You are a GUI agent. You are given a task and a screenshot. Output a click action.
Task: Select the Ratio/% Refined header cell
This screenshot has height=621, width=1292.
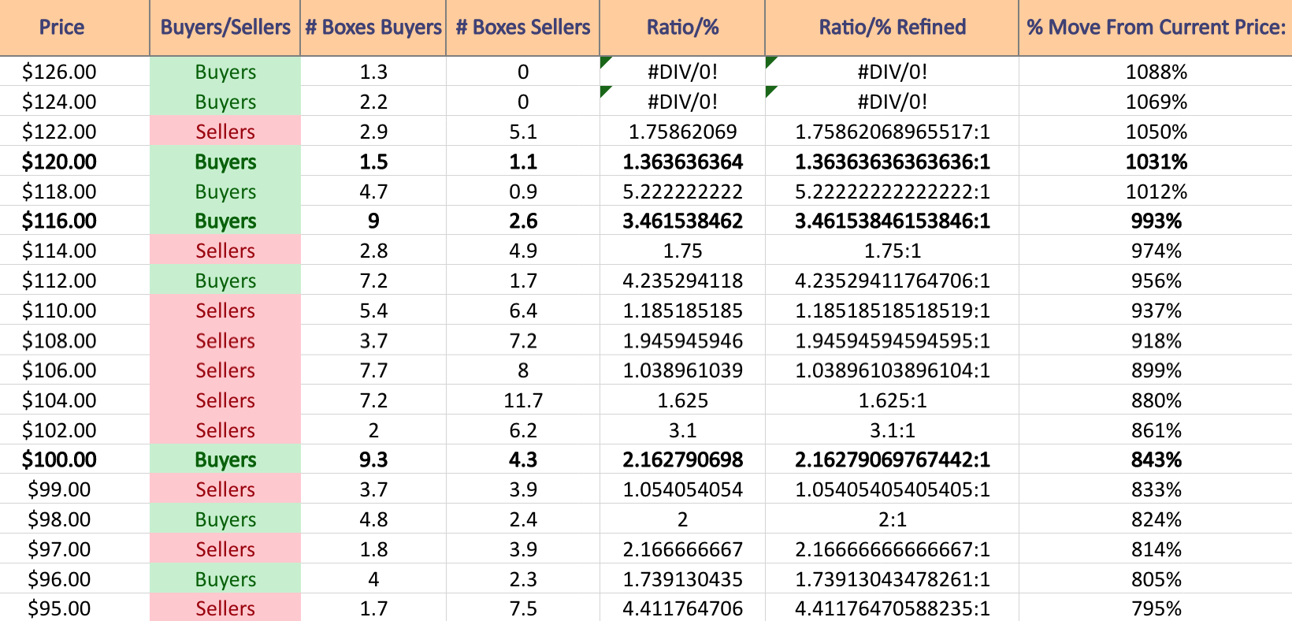tap(892, 28)
